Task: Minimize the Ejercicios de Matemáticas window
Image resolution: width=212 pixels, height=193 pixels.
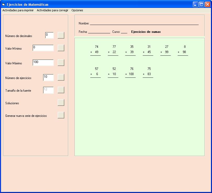Action: click(195, 4)
